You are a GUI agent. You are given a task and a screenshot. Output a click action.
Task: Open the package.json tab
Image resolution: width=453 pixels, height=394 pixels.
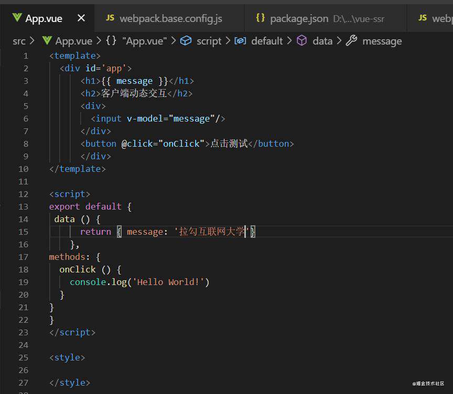tap(325, 18)
